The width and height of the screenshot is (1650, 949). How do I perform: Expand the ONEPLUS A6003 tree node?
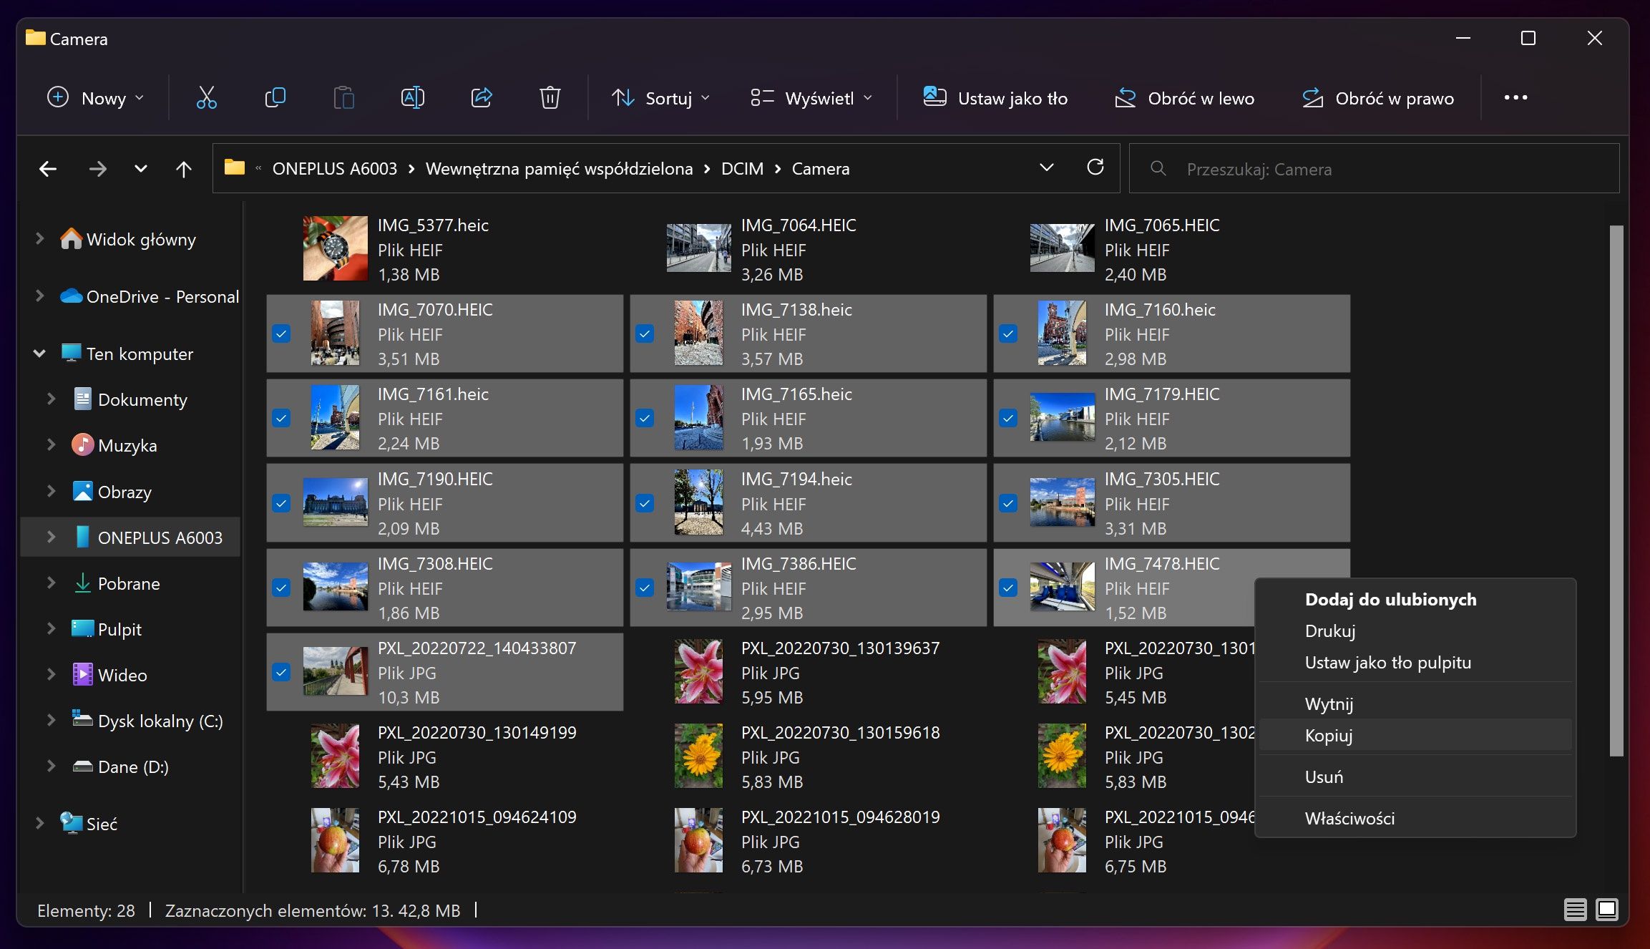point(51,537)
